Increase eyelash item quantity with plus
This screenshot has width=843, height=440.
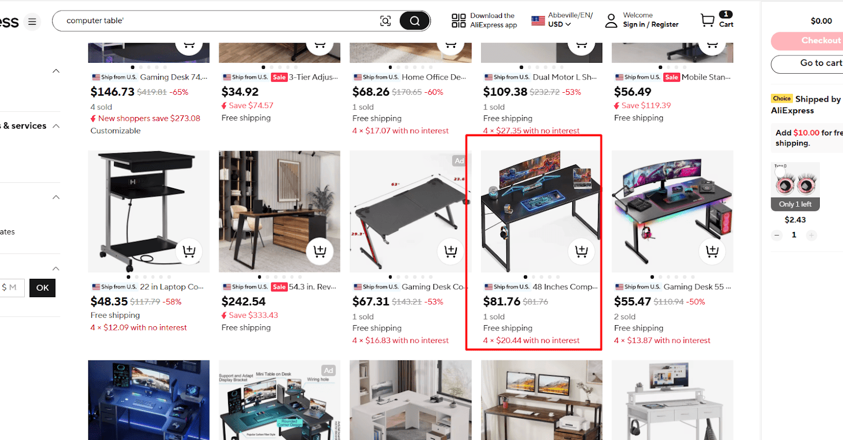click(811, 236)
